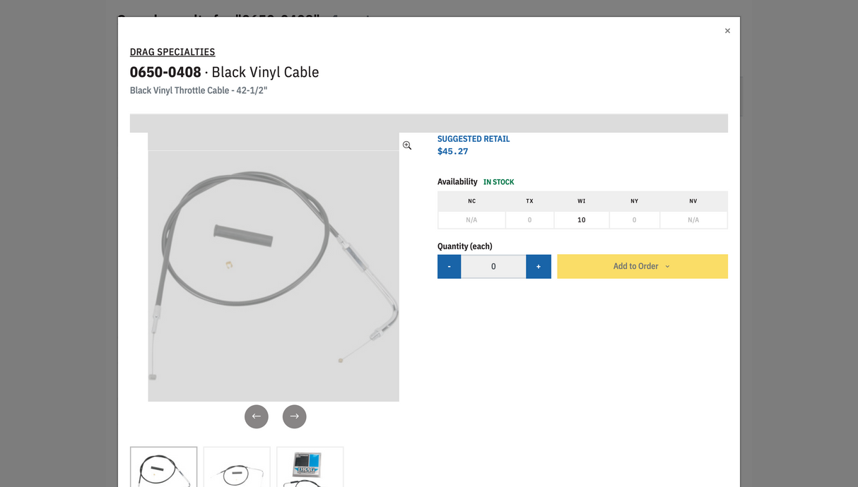The width and height of the screenshot is (858, 487).
Task: Close the product details dialog
Action: point(727,31)
